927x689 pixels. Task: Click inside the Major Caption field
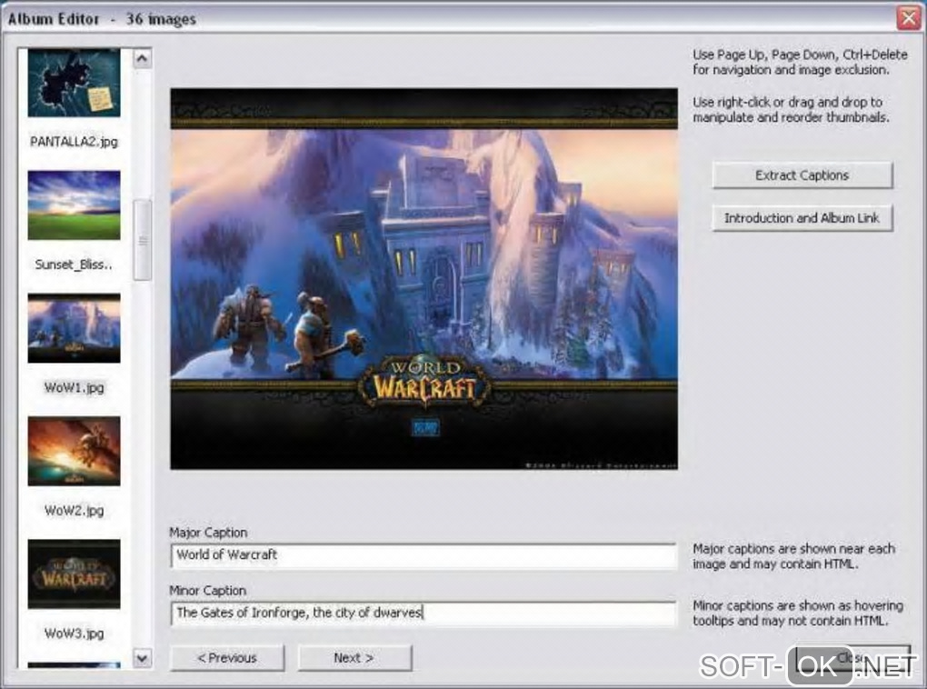(424, 555)
